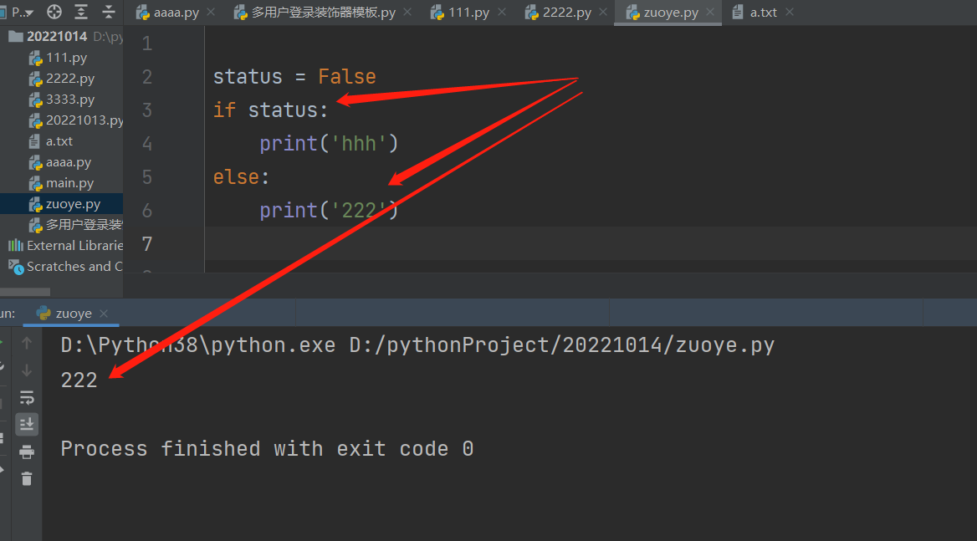This screenshot has height=541, width=977.
Task: Toggle scroll to end in run console
Action: coord(27,424)
